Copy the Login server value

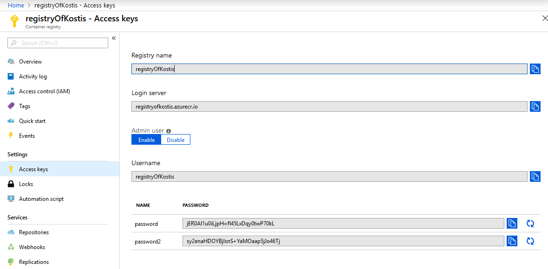tap(535, 107)
